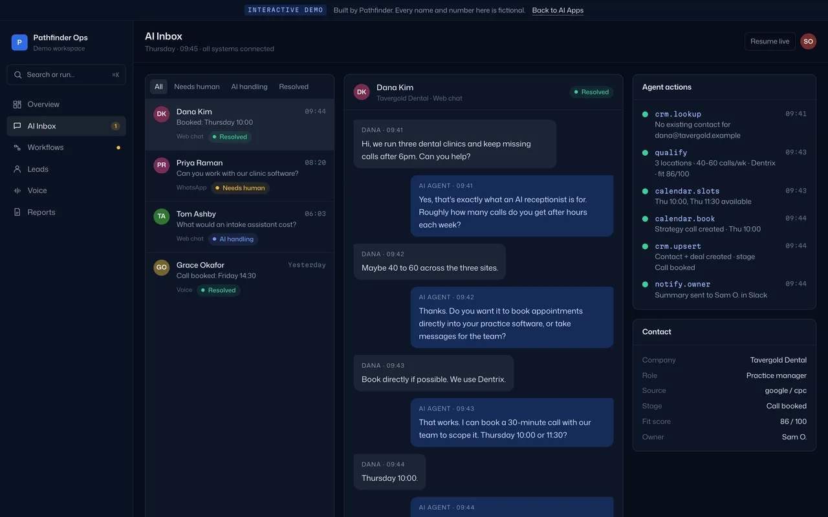Open Grace Okafor's conversation preview text
This screenshot has height=517, width=828.
pos(216,276)
